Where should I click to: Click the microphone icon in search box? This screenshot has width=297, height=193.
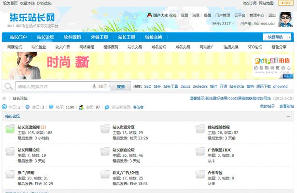tap(94, 87)
